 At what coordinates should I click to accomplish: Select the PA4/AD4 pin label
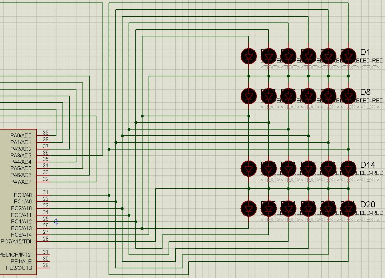[21, 162]
